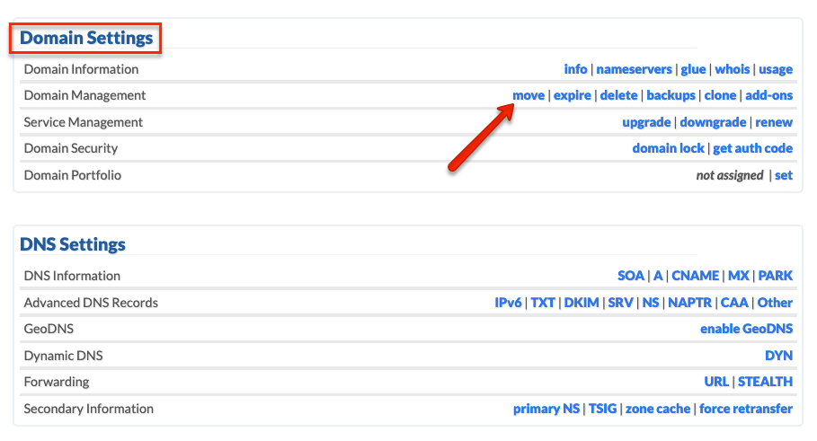
Task: Open DKIM records link
Action: [x=582, y=303]
